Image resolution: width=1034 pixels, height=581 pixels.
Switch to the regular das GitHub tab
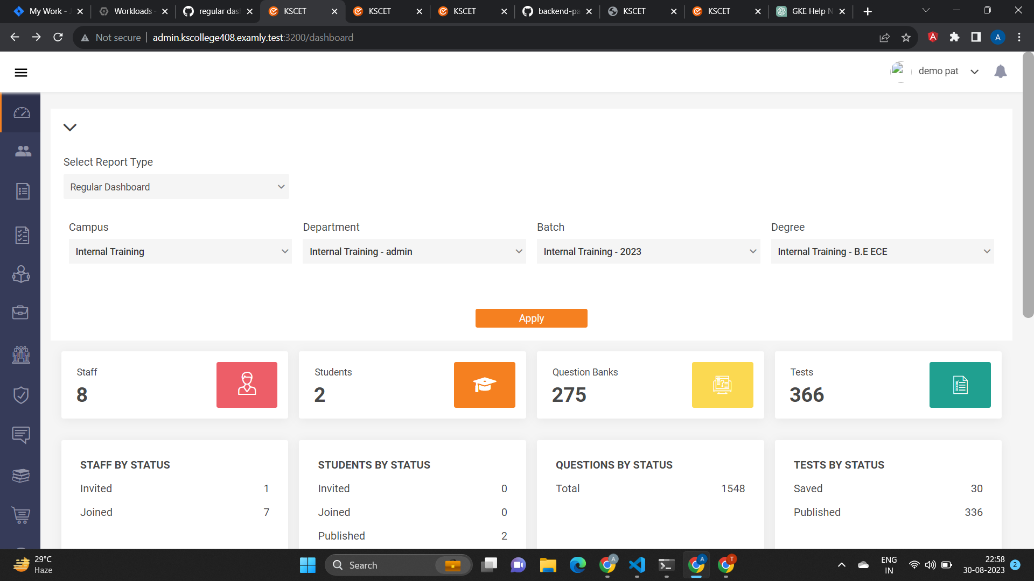[218, 11]
